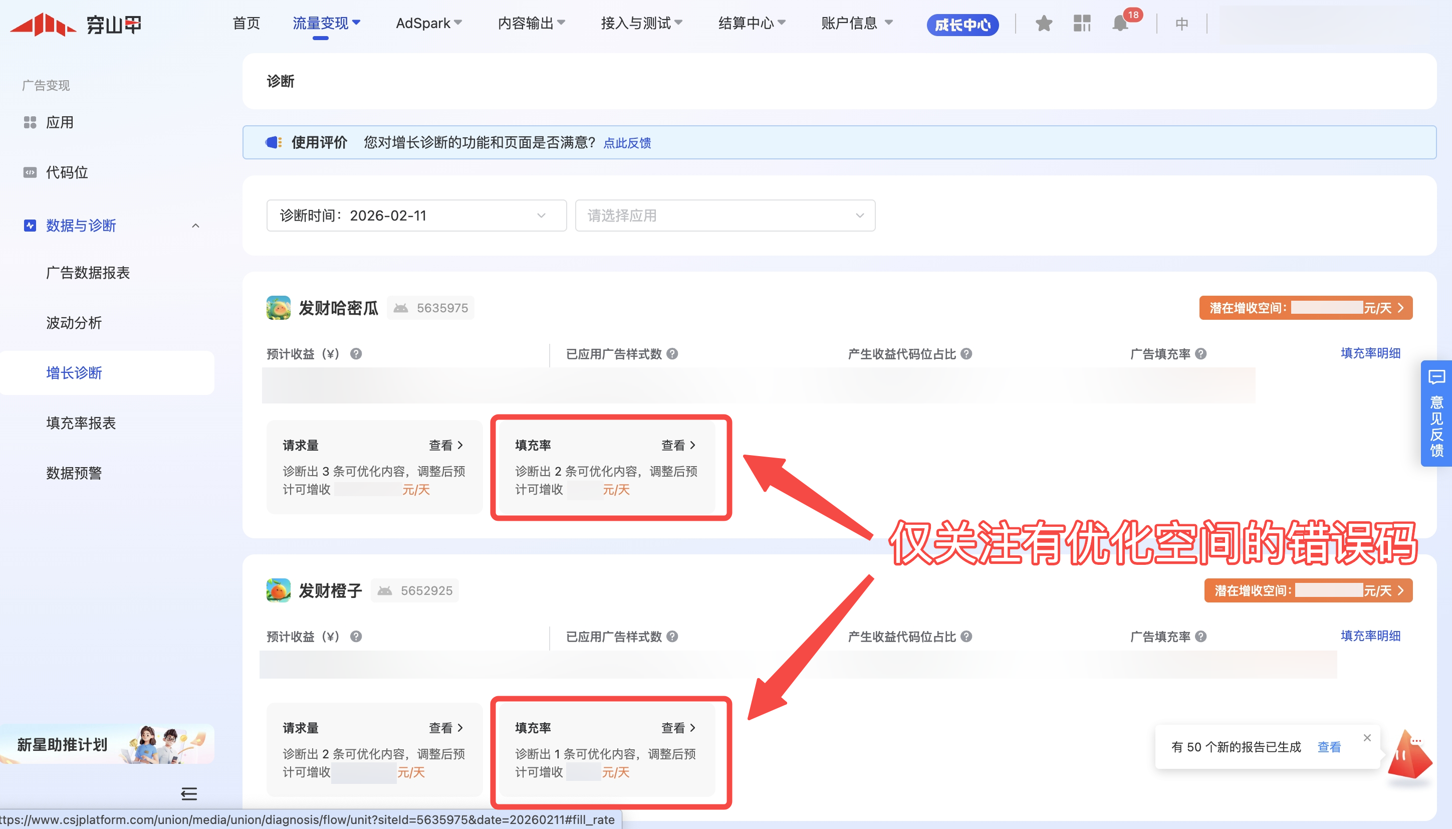1452x829 pixels.
Task: Open the red pyramid assistant icon
Action: [1409, 756]
